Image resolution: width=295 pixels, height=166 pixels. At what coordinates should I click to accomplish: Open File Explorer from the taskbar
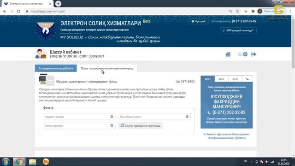point(33,162)
